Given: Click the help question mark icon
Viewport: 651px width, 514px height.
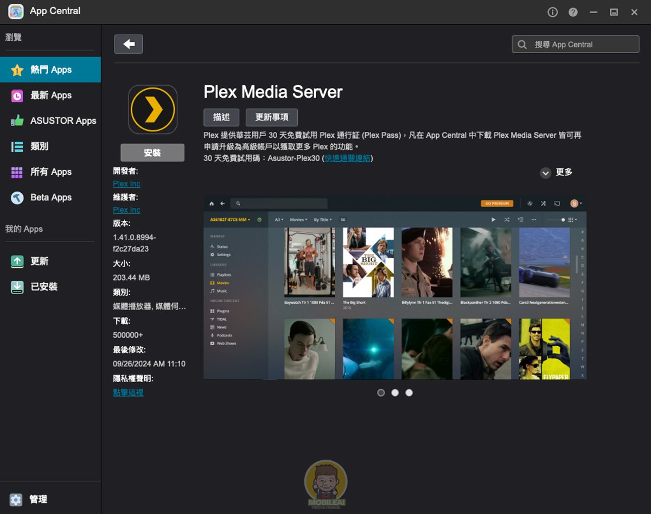Looking at the screenshot, I should 573,12.
